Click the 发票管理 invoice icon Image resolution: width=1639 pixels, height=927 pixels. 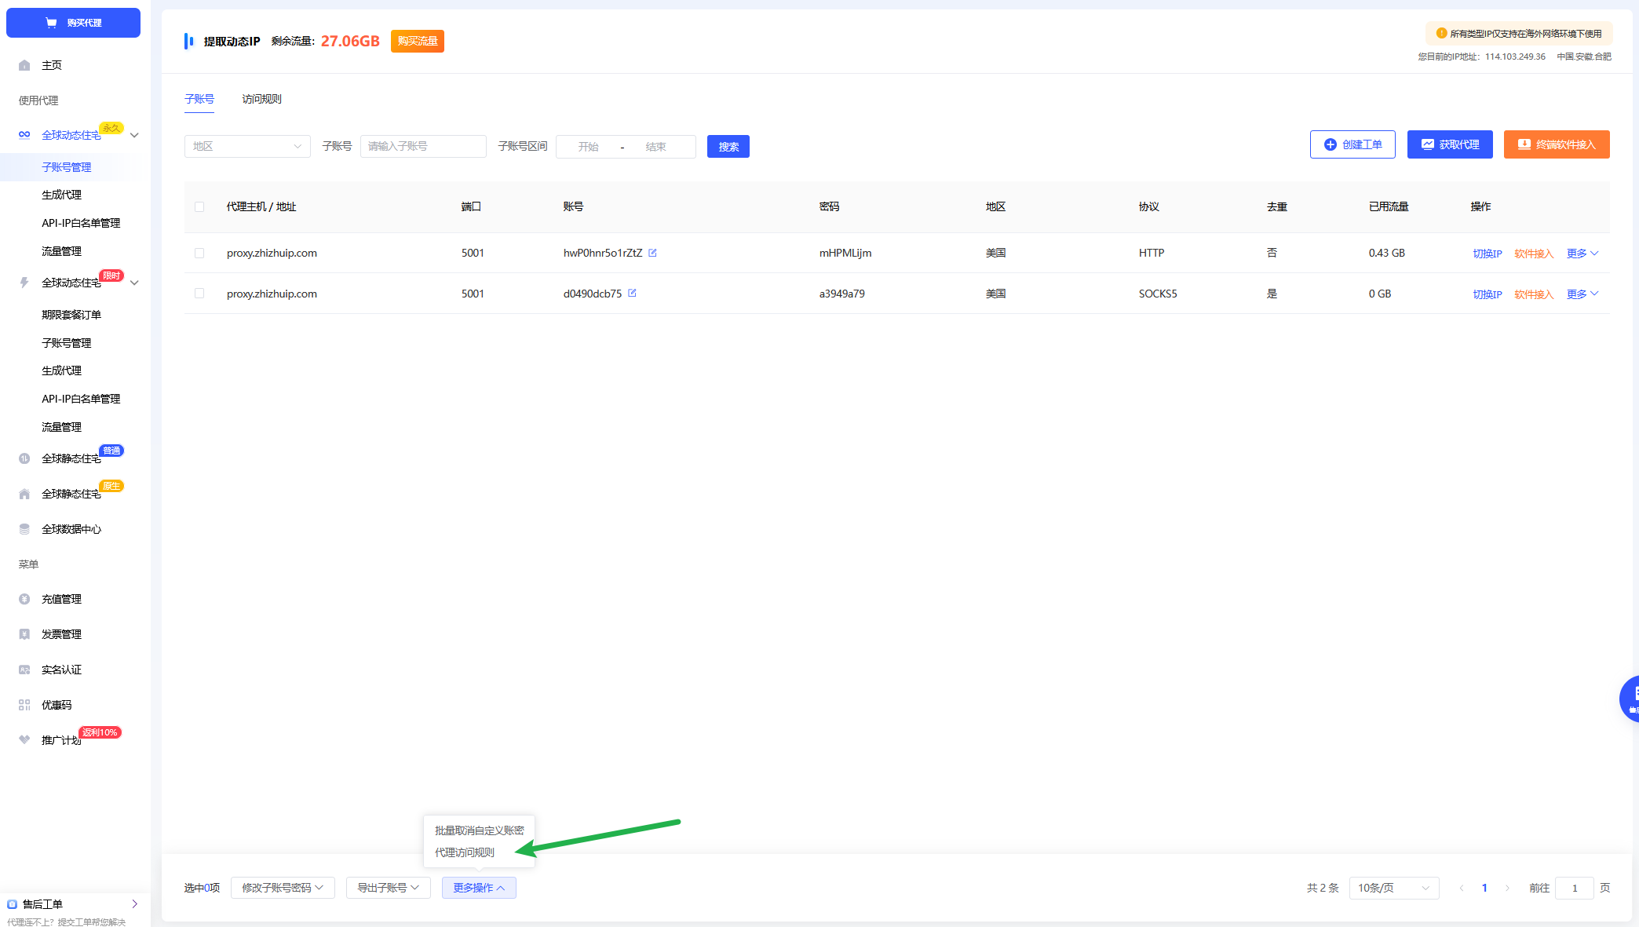[x=24, y=634]
